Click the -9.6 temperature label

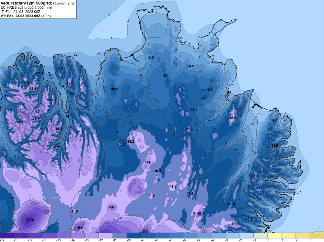click(x=204, y=98)
